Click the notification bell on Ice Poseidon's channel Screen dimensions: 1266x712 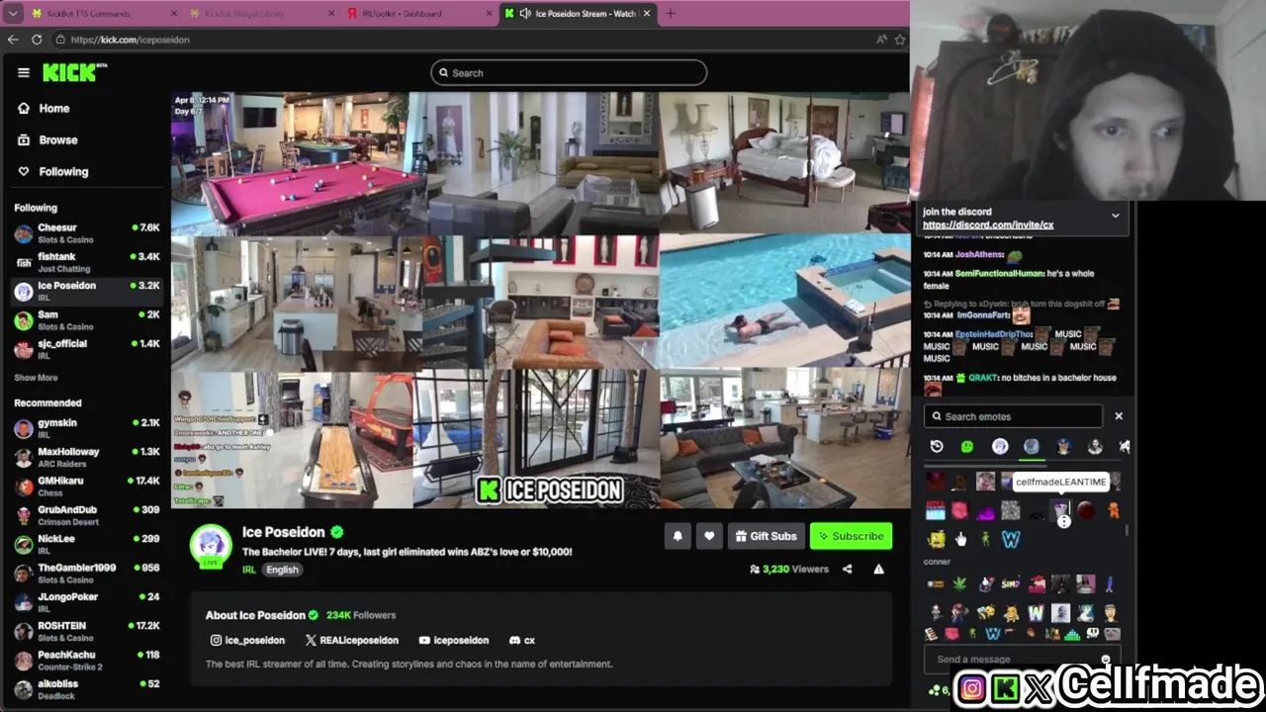(x=678, y=536)
